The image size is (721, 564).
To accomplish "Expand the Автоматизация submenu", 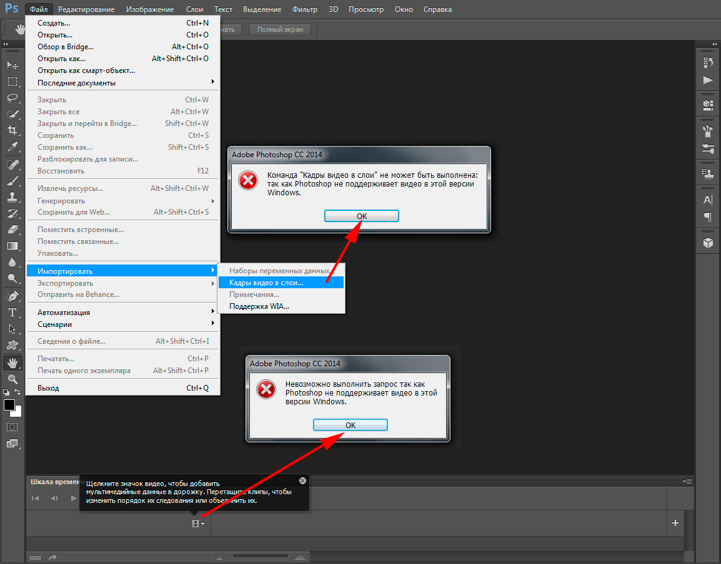I will click(x=122, y=313).
